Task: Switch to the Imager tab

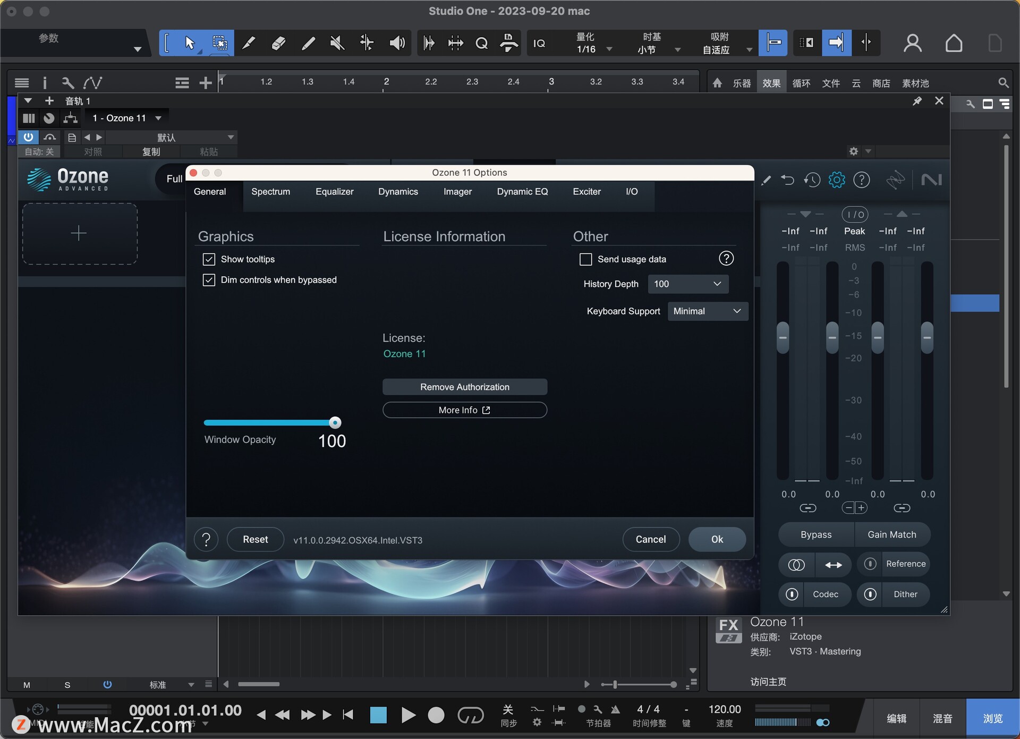Action: (457, 192)
